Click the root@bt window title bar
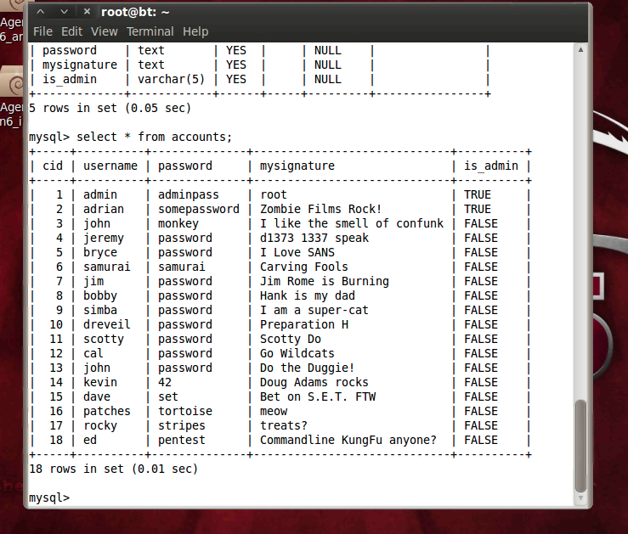The image size is (628, 534). pos(340,12)
